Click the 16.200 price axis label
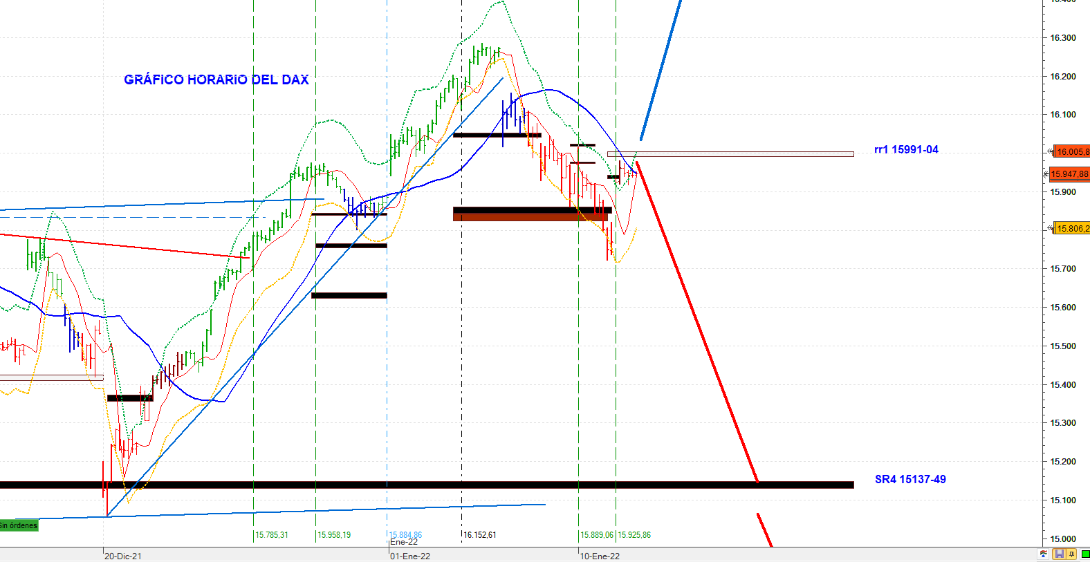 tap(1063, 77)
